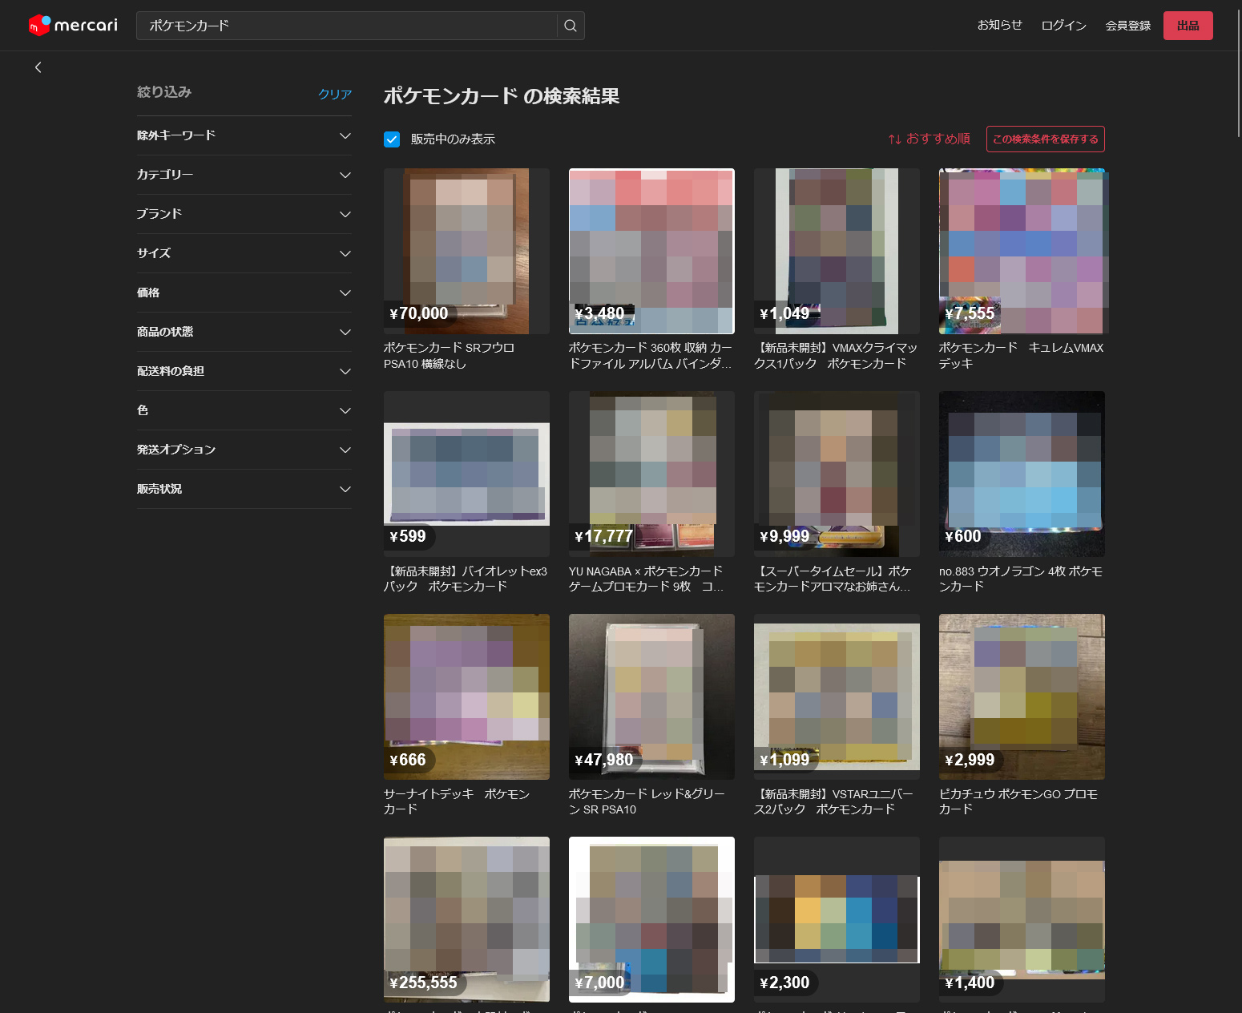Toggle 販売中のみ表示 checkbox
The width and height of the screenshot is (1242, 1013).
click(392, 139)
